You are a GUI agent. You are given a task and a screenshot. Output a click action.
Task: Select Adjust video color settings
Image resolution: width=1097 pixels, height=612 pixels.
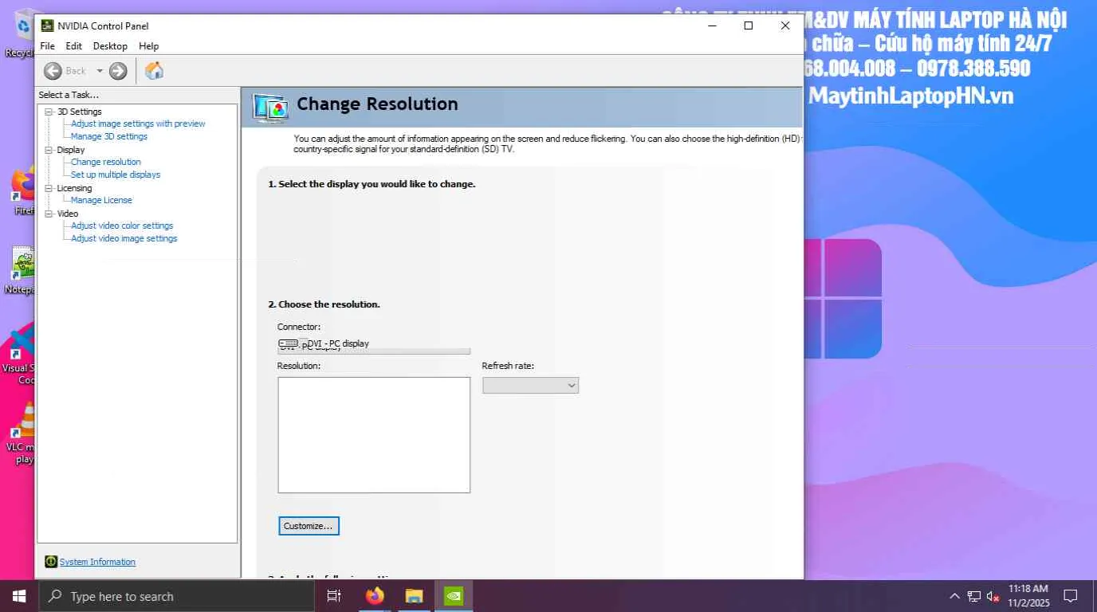pyautogui.click(x=122, y=226)
